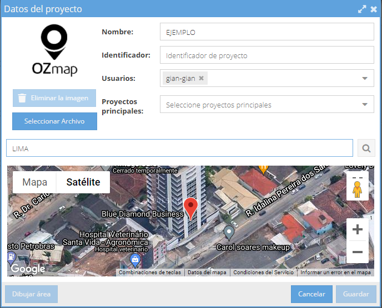Click the Seleccionar Archivo button
Image resolution: width=382 pixels, height=308 pixels.
54,121
